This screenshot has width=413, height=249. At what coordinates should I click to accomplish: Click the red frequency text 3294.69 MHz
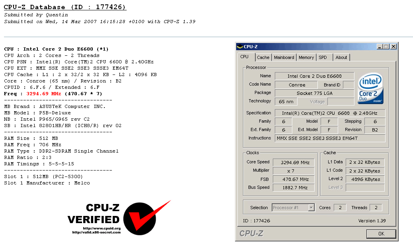44,94
